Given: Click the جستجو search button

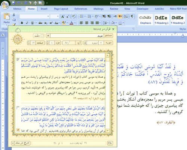Looking at the screenshot, I should click(108, 36).
